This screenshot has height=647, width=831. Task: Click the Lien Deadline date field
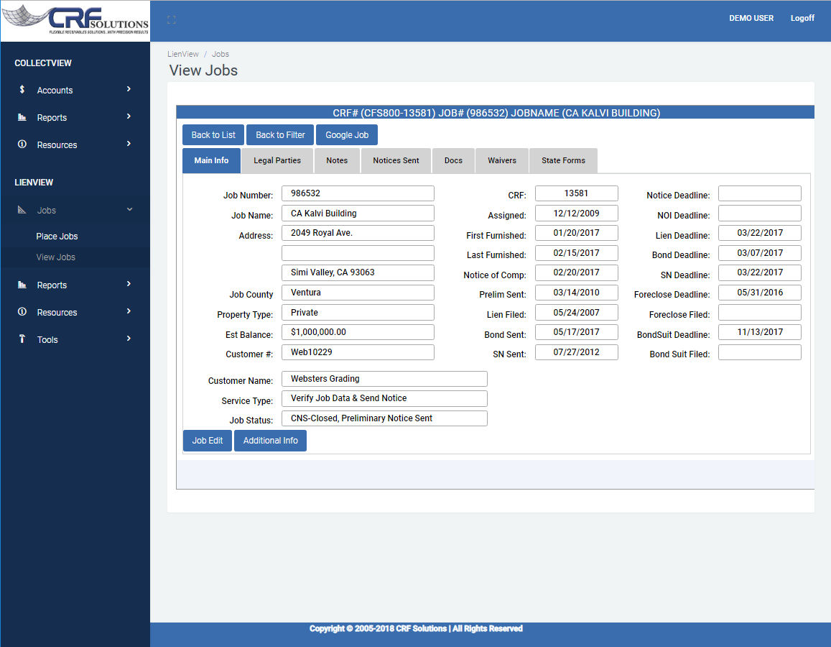coord(759,233)
